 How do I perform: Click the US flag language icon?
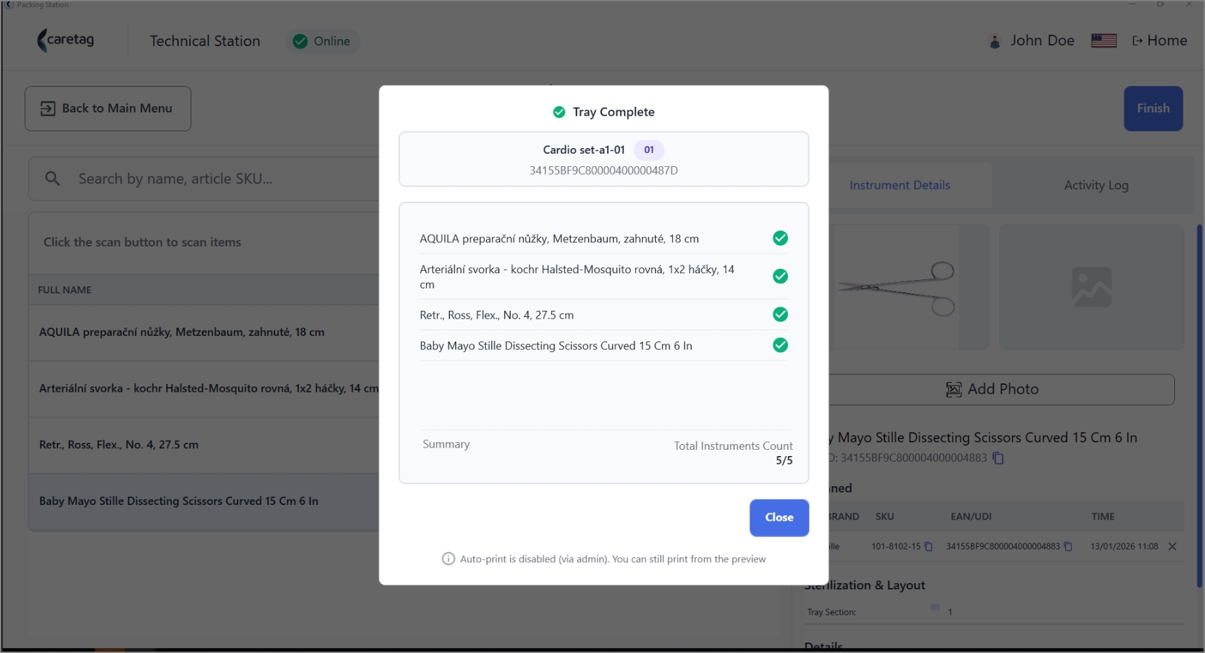(1104, 41)
